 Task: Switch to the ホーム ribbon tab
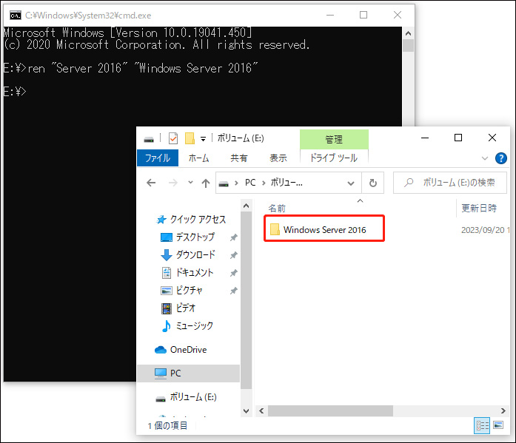coord(198,158)
